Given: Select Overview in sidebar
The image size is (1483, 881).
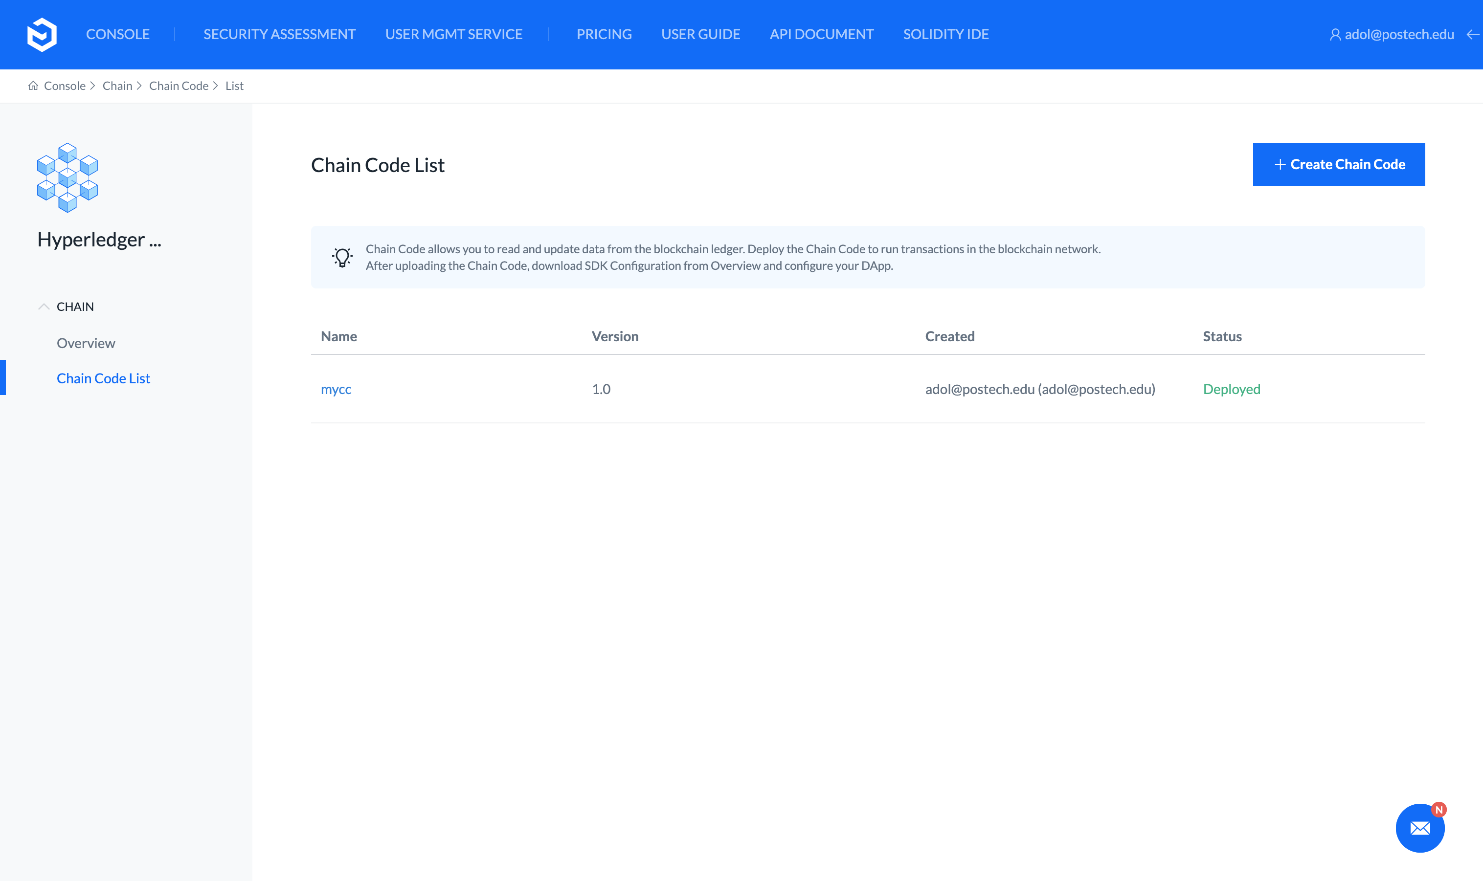Looking at the screenshot, I should (x=86, y=343).
